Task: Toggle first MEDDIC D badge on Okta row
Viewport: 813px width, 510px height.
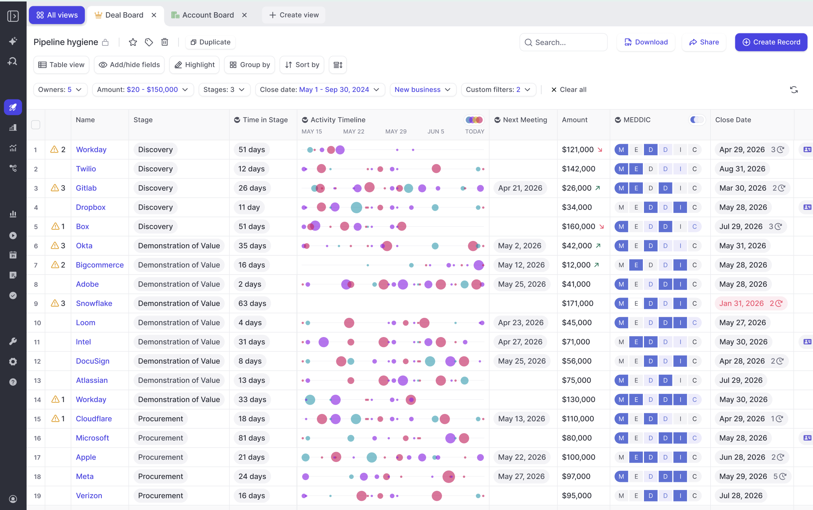Action: pyautogui.click(x=651, y=246)
